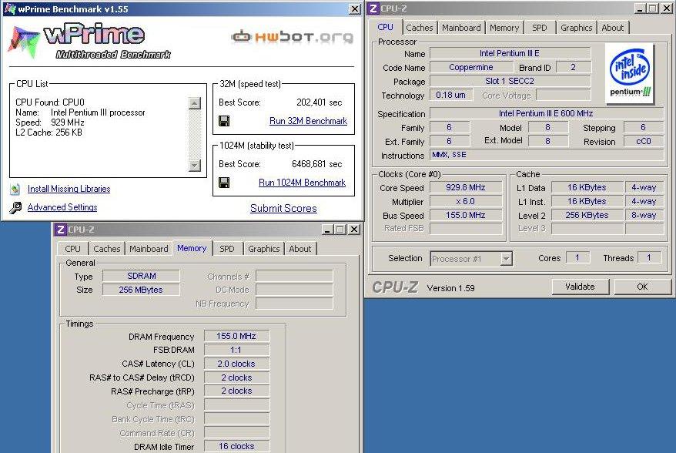676x453 pixels.
Task: Click the FSB:DRAM ratio value 1:1
Action: click(236, 350)
